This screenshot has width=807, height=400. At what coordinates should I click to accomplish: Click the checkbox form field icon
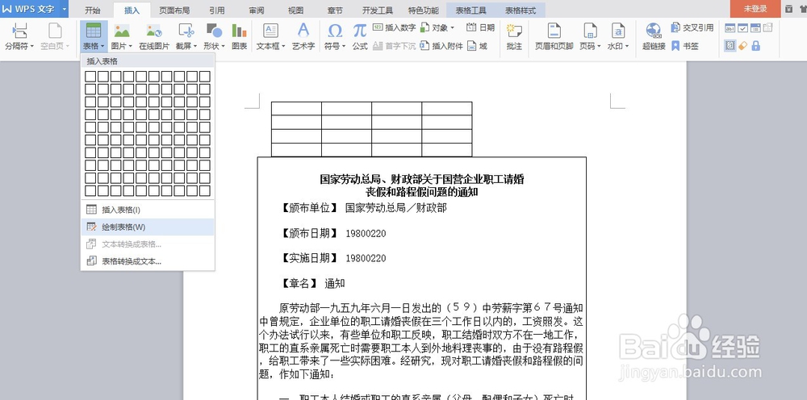pos(742,28)
